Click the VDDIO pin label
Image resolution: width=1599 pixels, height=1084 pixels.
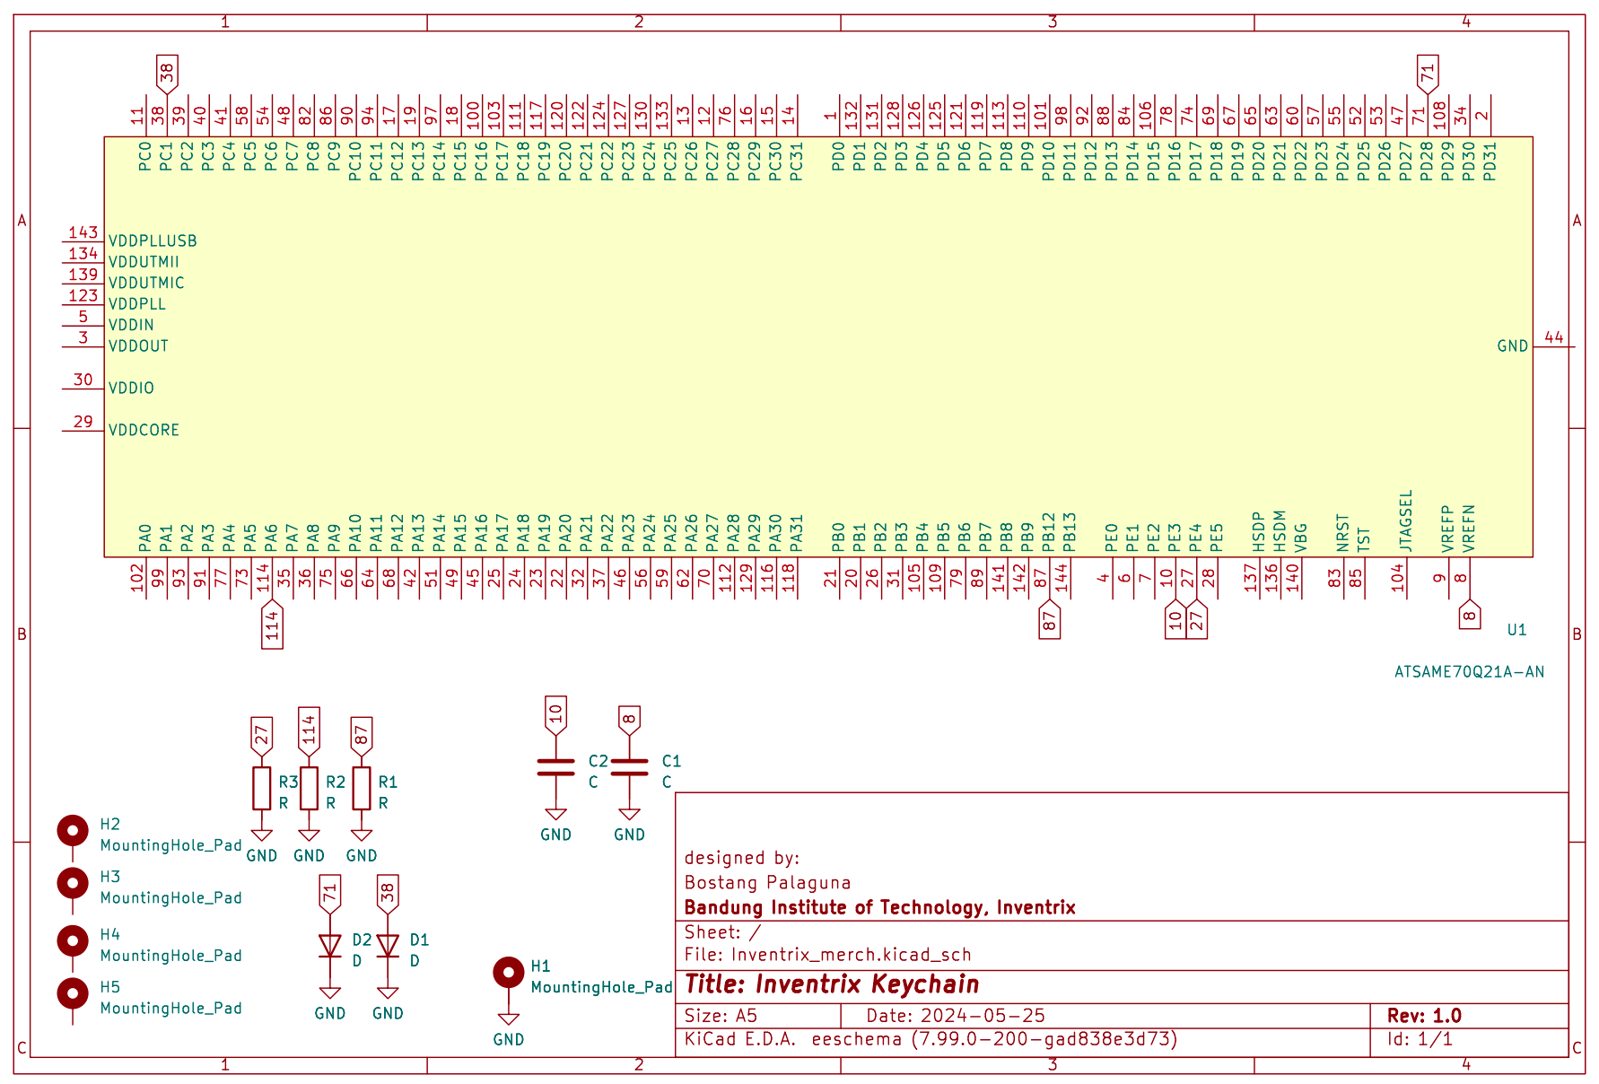click(131, 388)
